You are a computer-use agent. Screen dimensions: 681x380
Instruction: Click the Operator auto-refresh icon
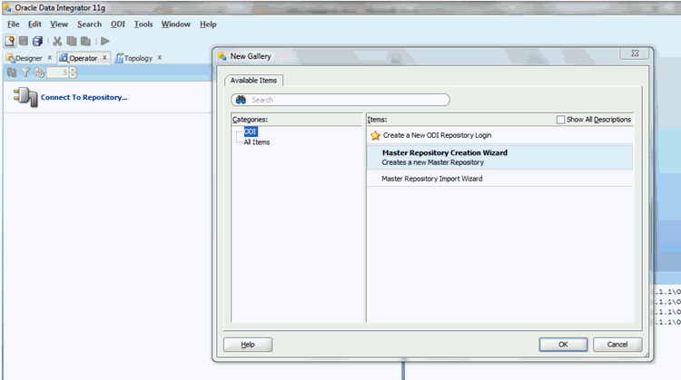(x=39, y=73)
